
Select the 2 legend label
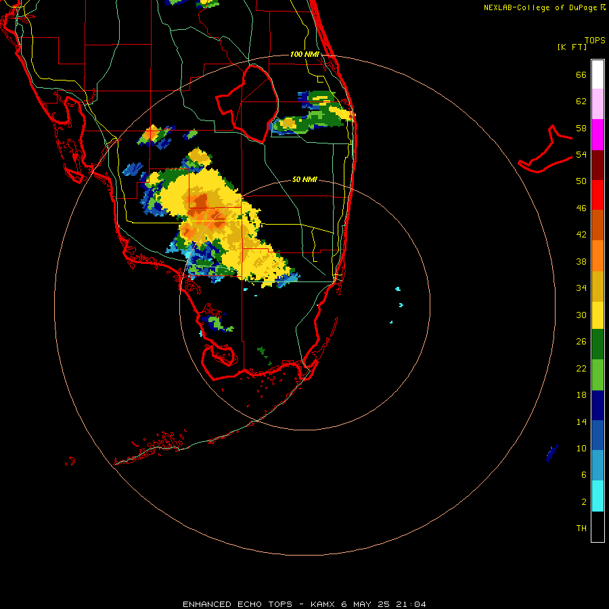tap(584, 501)
